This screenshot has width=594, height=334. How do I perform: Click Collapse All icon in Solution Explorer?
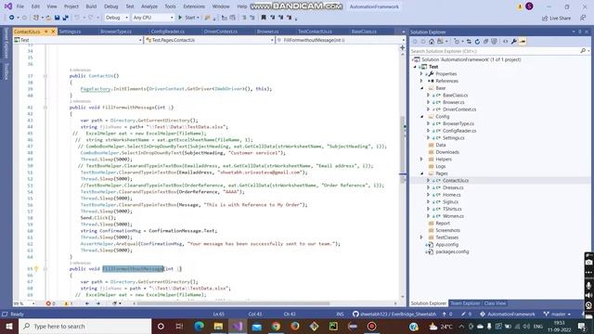485,42
